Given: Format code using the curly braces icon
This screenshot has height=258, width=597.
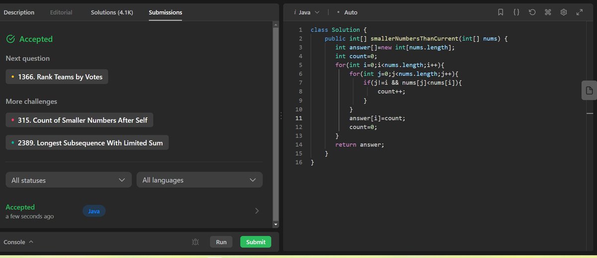Looking at the screenshot, I should pos(516,12).
